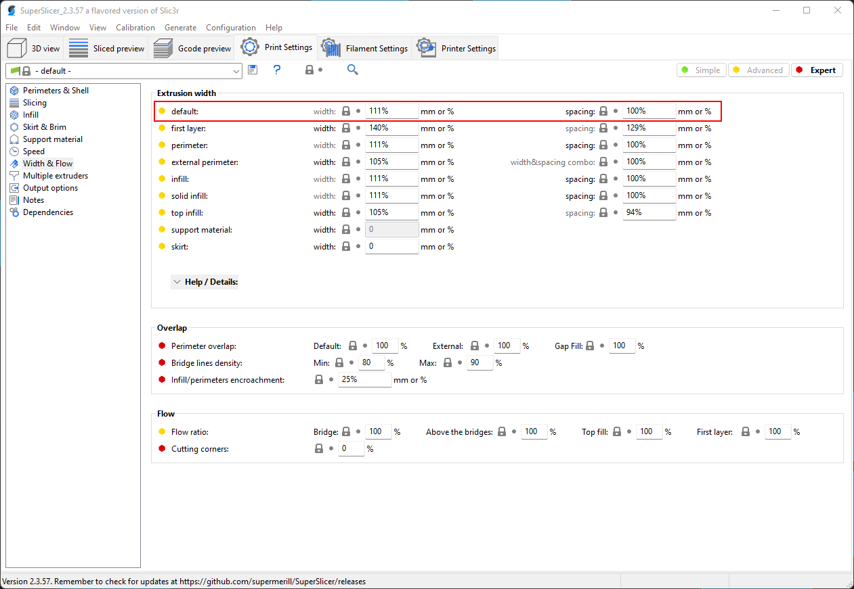The width and height of the screenshot is (854, 589).
Task: Open the Dependencies settings page
Action: pos(47,212)
